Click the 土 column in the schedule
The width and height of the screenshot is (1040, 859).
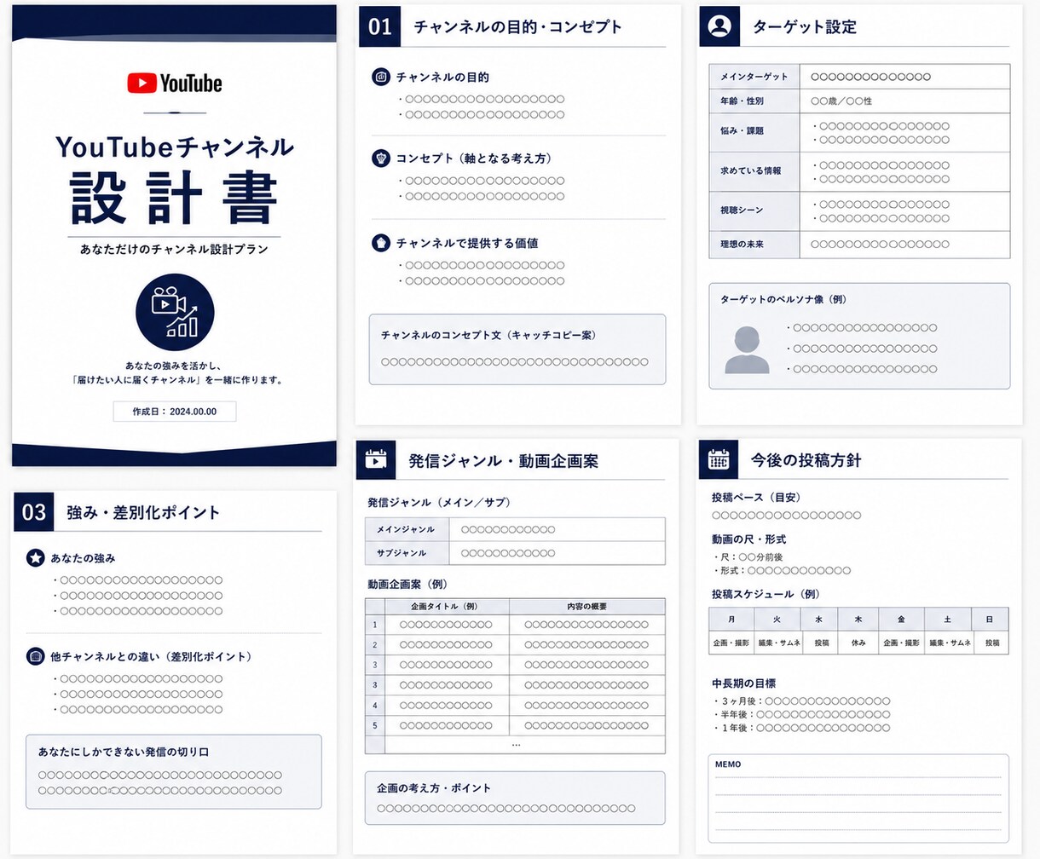coord(948,620)
